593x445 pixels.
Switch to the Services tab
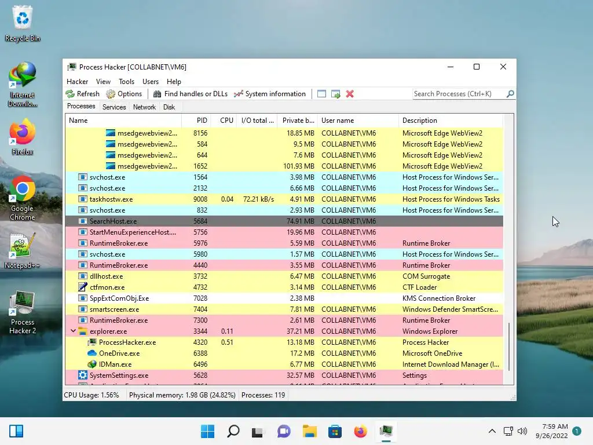point(114,107)
